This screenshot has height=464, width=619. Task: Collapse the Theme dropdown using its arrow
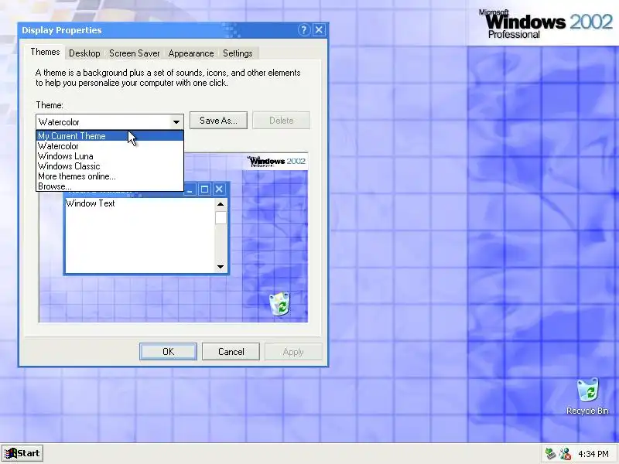pyautogui.click(x=176, y=122)
